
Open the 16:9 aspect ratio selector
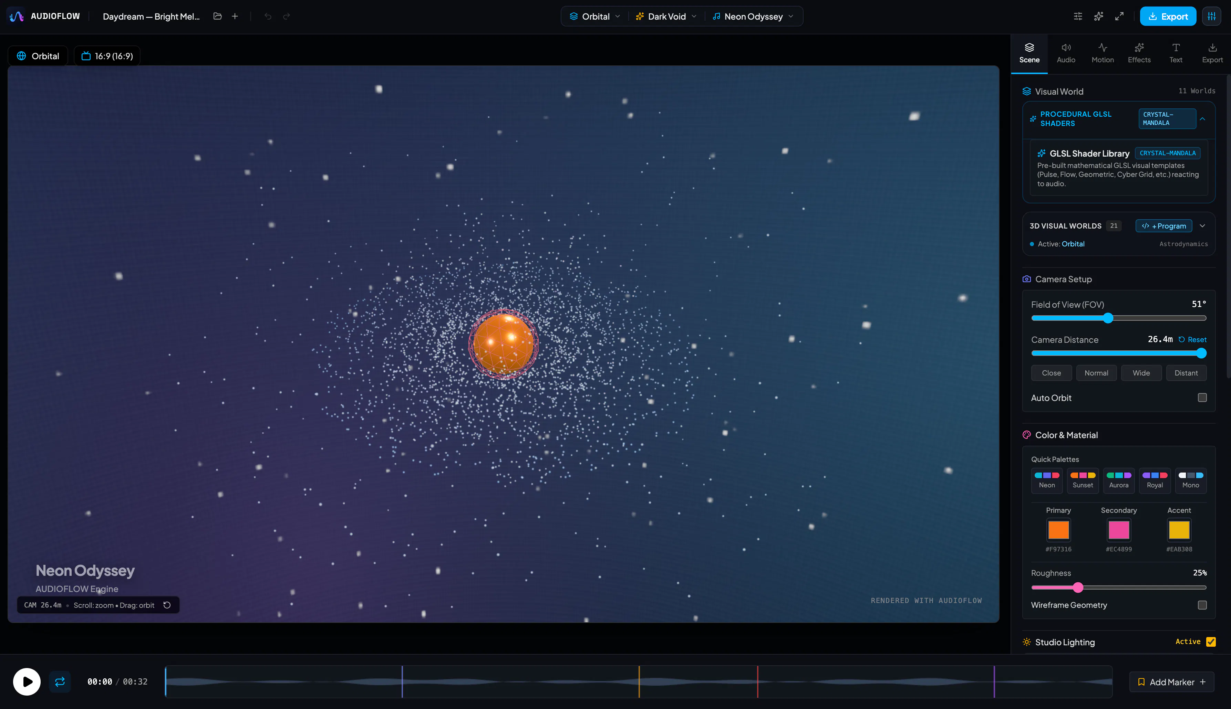point(107,56)
